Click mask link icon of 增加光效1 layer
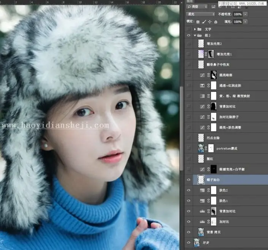 click(206, 54)
